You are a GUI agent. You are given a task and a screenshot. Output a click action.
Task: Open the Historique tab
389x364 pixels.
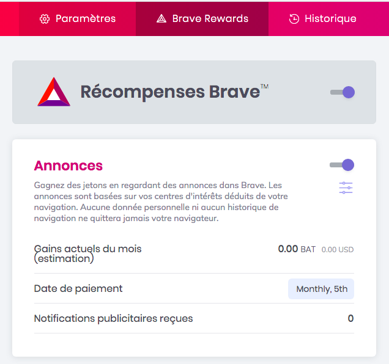point(330,18)
